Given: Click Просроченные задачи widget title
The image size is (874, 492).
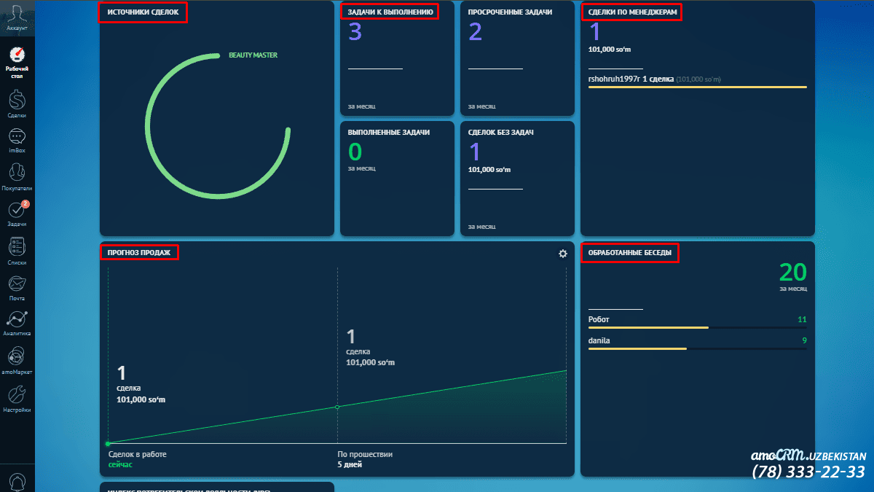Looking at the screenshot, I should point(510,12).
